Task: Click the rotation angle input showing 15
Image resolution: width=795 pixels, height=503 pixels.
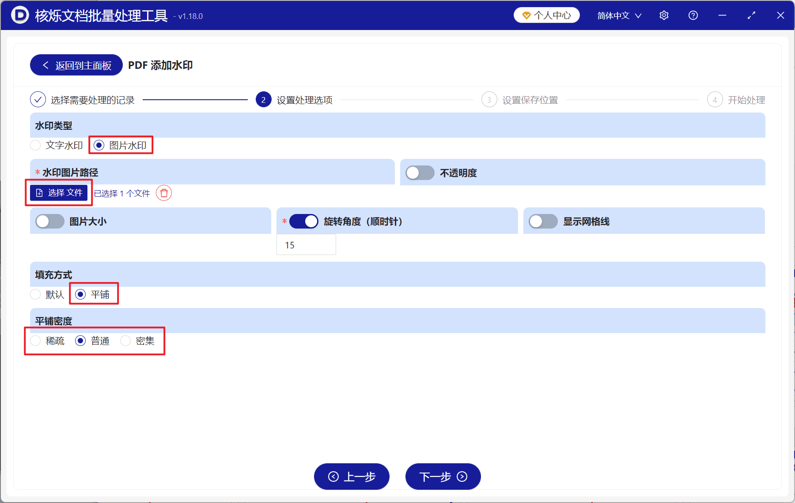Action: point(306,244)
